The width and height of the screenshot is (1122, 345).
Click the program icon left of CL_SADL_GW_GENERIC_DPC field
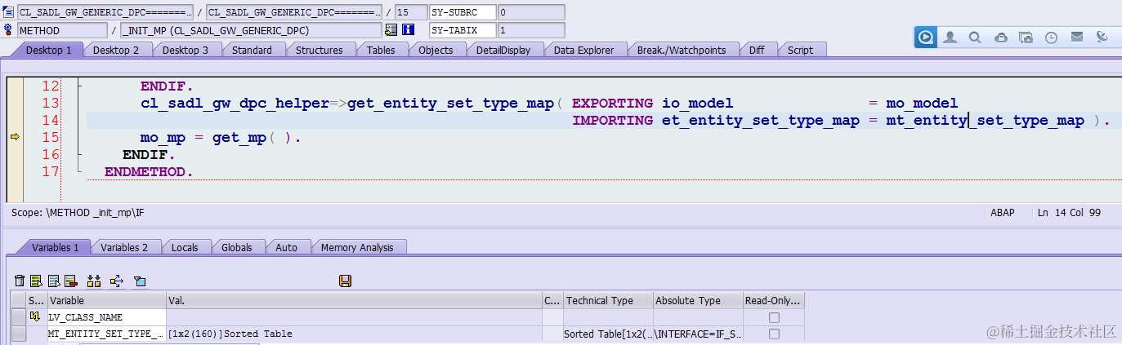(x=9, y=12)
